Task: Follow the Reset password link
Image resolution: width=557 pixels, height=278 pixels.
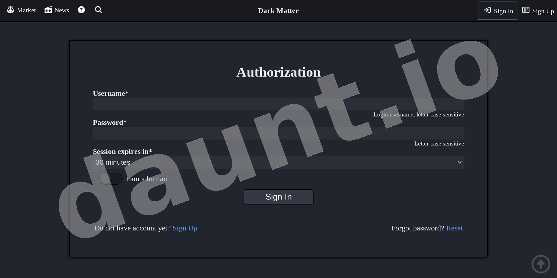Action: click(454, 228)
